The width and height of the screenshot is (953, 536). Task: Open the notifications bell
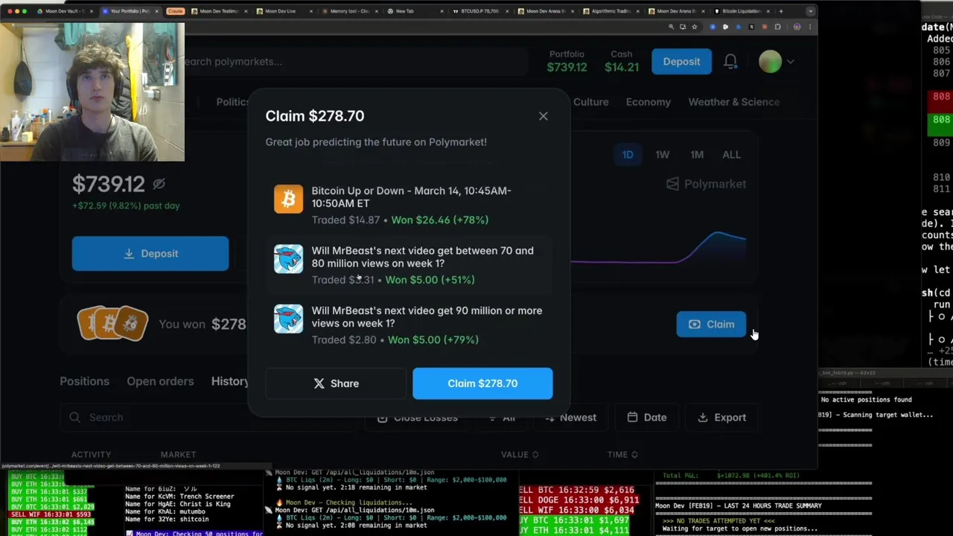click(x=730, y=62)
